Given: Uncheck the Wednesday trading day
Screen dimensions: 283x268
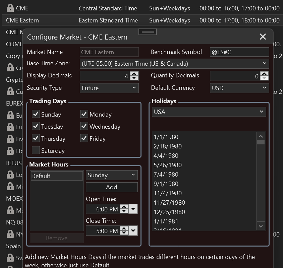Looking at the screenshot, I should (84, 126).
